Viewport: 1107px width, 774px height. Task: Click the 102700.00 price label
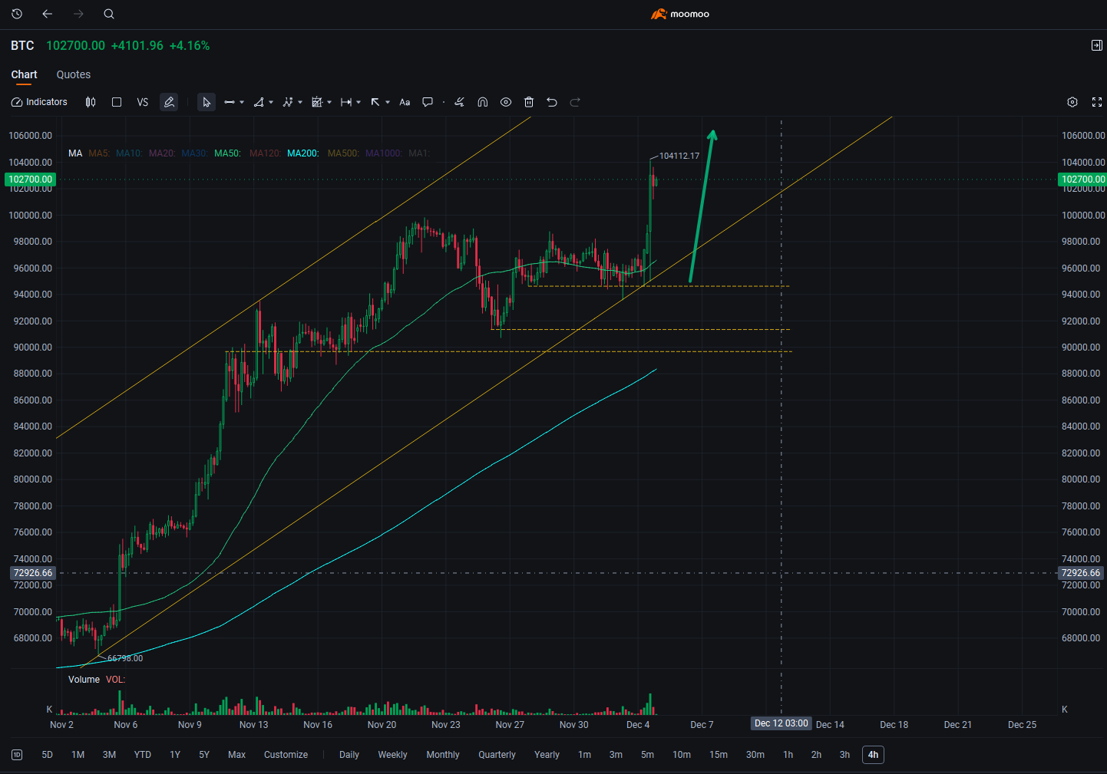point(30,179)
